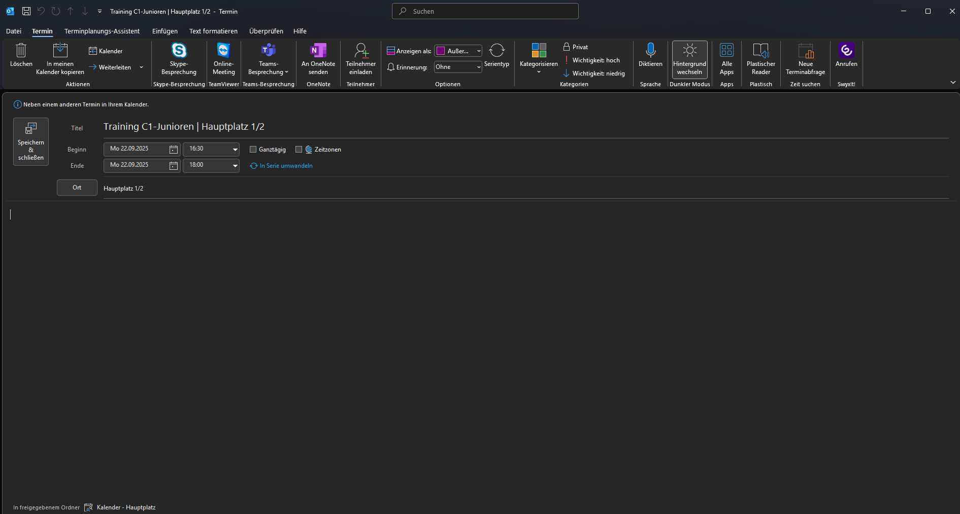The height and width of the screenshot is (514, 960).
Task: Enable the Ganztägig checkbox
Action: [253, 150]
